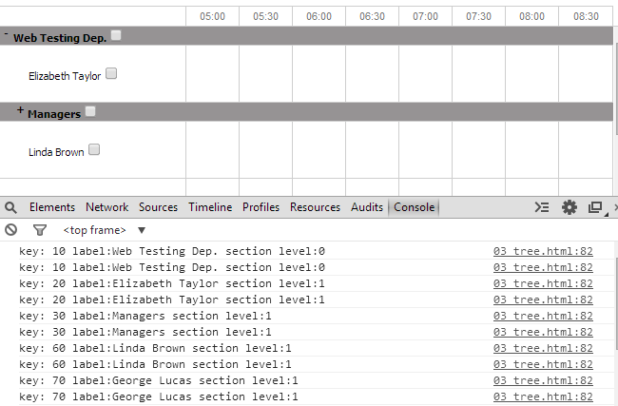This screenshot has width=618, height=406.
Task: Collapse the Web Testing Dep. section
Action: tap(7, 34)
